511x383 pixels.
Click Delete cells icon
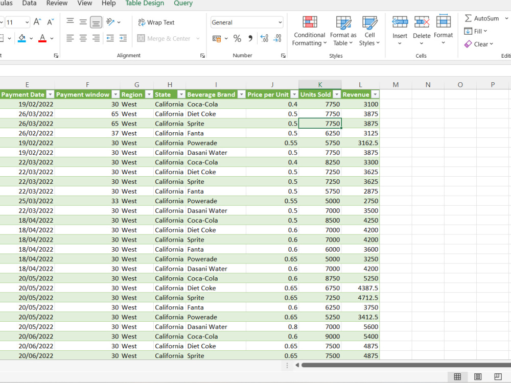coord(422,22)
